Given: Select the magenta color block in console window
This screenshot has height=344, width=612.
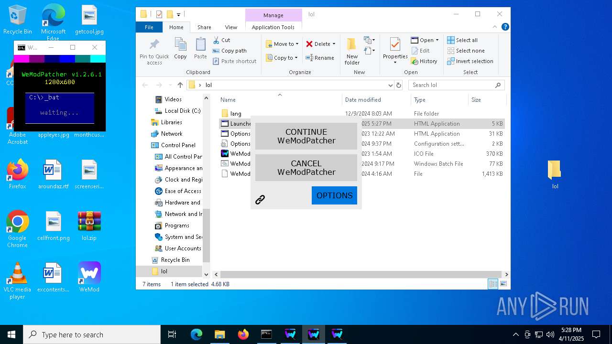Looking at the screenshot, I should [x=22, y=59].
